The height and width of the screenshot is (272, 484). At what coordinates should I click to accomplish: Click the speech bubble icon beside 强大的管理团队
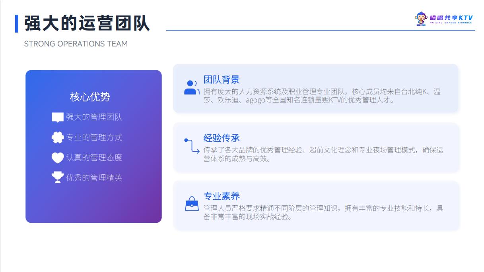pyautogui.click(x=58, y=118)
